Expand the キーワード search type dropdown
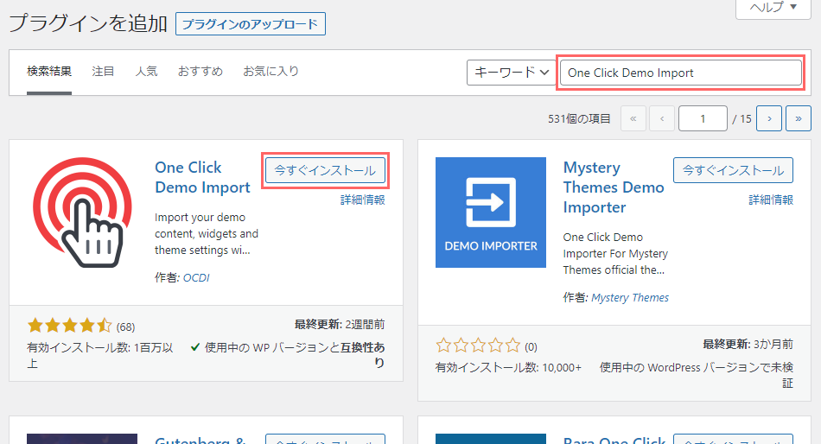821x444 pixels. coord(511,73)
